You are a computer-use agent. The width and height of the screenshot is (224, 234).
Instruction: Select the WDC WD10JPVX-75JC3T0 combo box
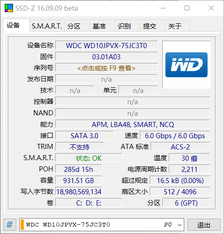click(101, 225)
